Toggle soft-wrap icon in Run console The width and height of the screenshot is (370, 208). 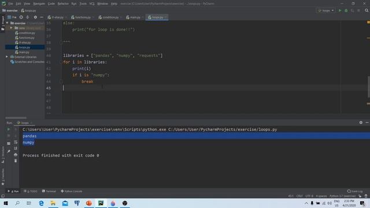(x=16, y=142)
